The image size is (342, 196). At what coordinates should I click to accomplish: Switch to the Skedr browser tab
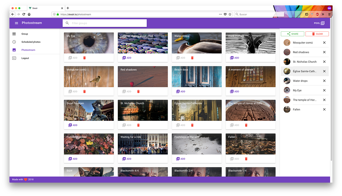coord(46,8)
